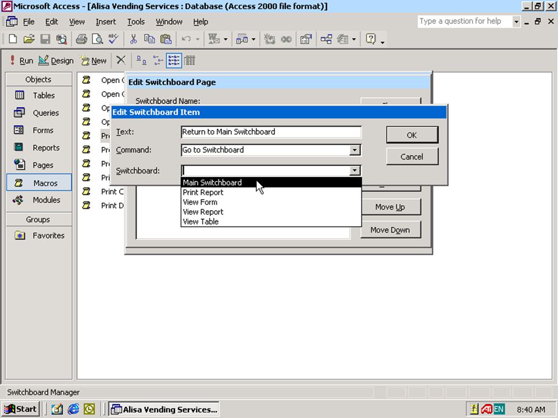Image resolution: width=558 pixels, height=418 pixels.
Task: Open the Edit menu
Action: (52, 21)
